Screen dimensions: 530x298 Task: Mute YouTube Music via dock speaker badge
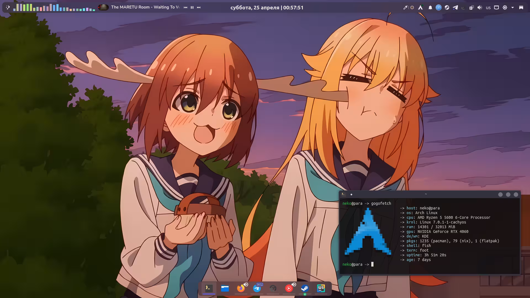coord(294,284)
